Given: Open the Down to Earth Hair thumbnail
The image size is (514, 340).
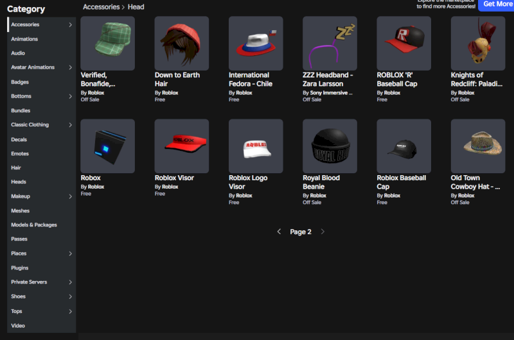Looking at the screenshot, I should [x=182, y=43].
